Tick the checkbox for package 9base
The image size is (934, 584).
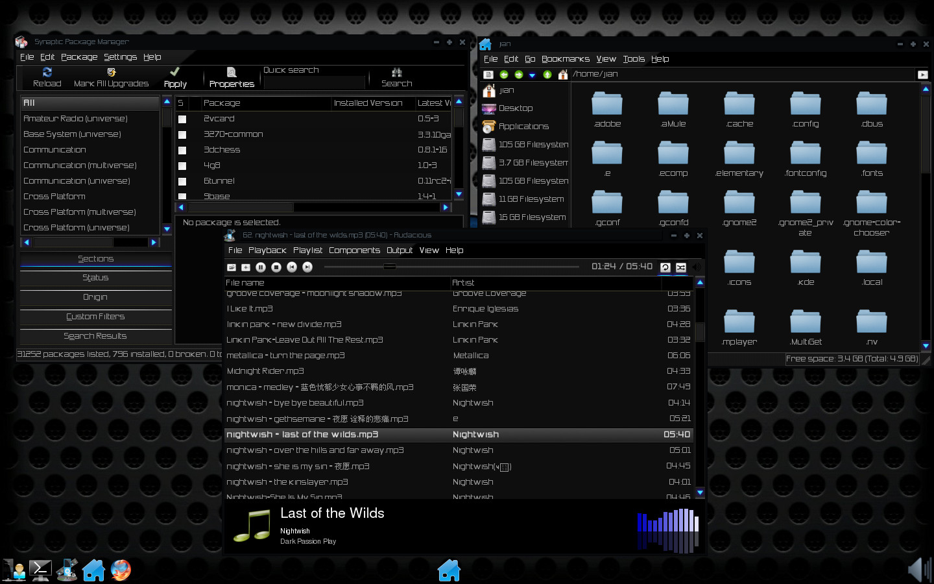coord(182,196)
